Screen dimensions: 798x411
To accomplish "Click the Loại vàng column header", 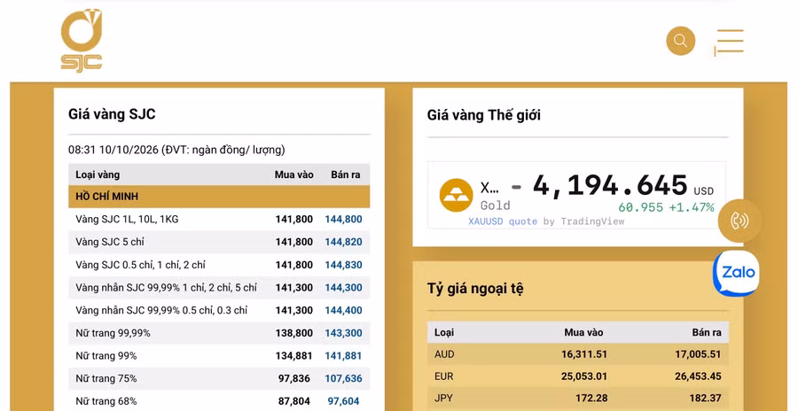I will tap(98, 175).
